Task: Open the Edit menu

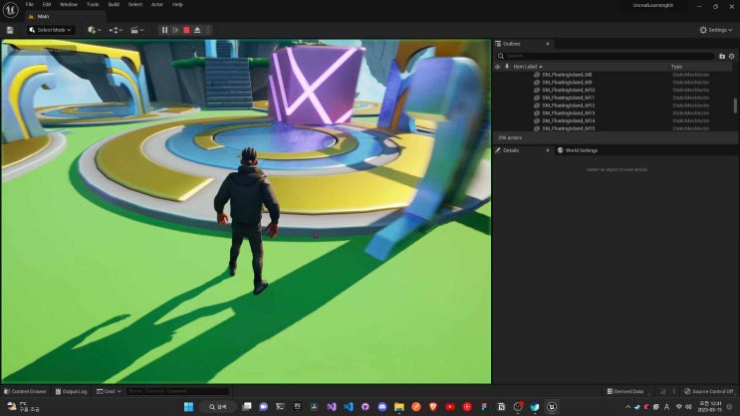Action: (x=47, y=4)
